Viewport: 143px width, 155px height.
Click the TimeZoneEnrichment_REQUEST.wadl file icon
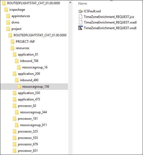pyautogui.click(x=81, y=22)
